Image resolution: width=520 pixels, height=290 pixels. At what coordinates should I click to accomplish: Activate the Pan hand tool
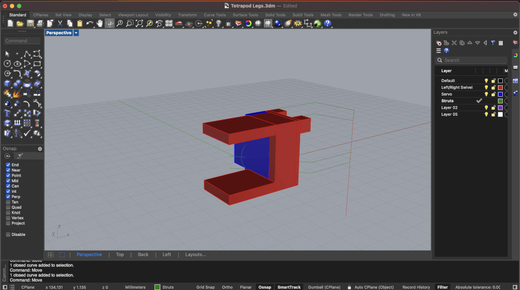pos(99,23)
